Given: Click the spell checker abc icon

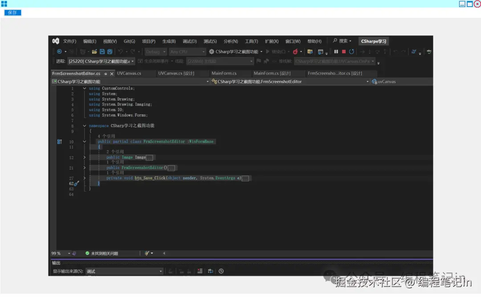Looking at the screenshot, I should tap(429, 52).
